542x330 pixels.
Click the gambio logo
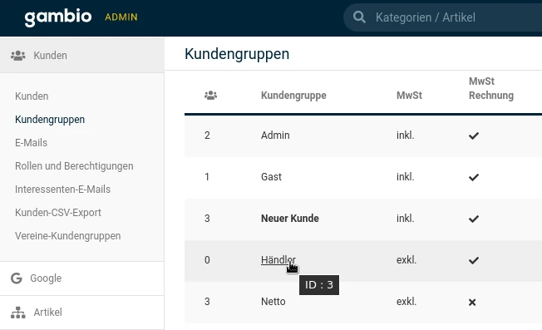(58, 17)
